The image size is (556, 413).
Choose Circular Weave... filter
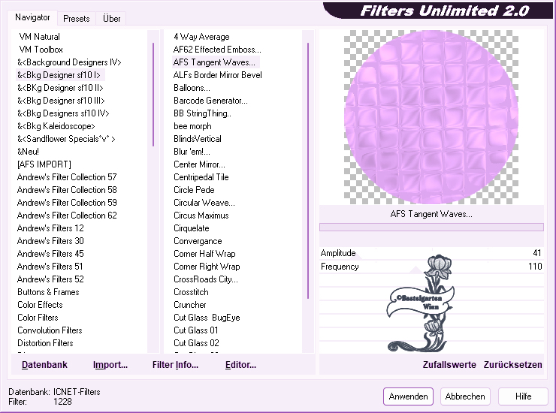204,203
